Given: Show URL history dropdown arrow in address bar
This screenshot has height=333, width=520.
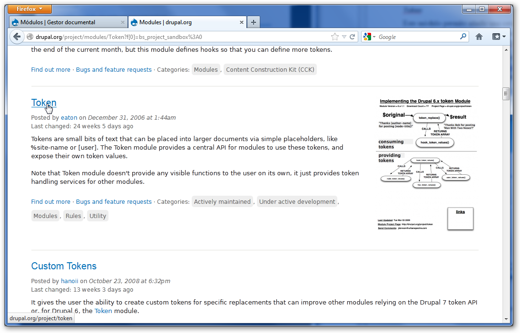Looking at the screenshot, I should (344, 37).
